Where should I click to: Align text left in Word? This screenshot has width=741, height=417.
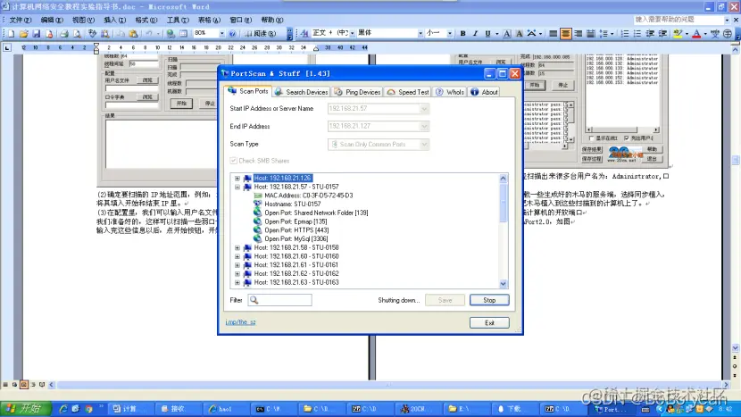tap(553, 34)
